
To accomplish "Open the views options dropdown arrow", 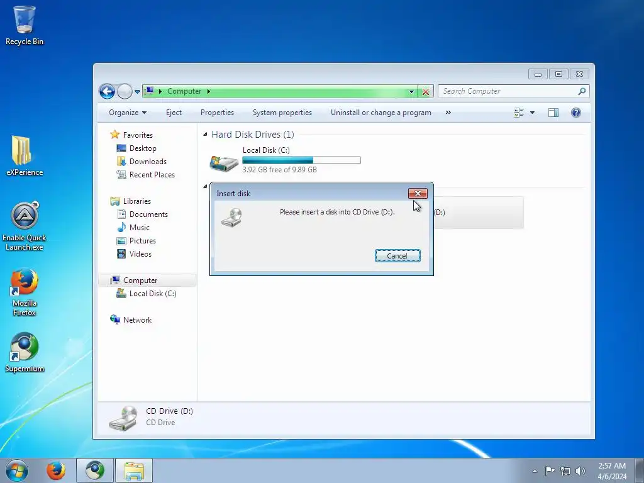I will (x=532, y=113).
